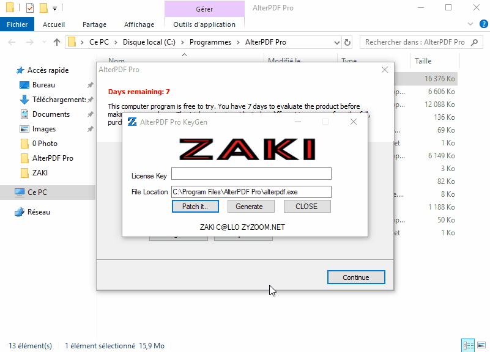490x352 pixels.
Task: Click Generate in the KeyGen window
Action: coord(251,207)
